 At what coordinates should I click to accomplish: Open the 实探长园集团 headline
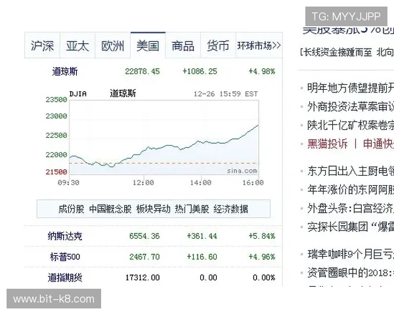351,227
